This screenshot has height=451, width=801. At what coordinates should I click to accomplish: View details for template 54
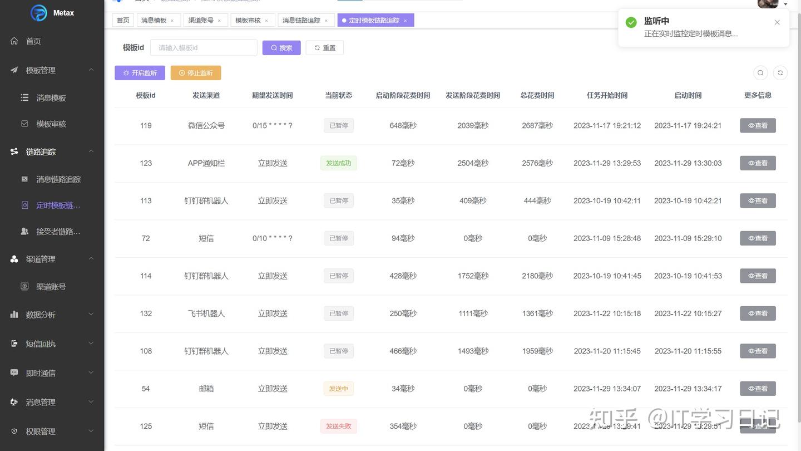[x=758, y=389]
